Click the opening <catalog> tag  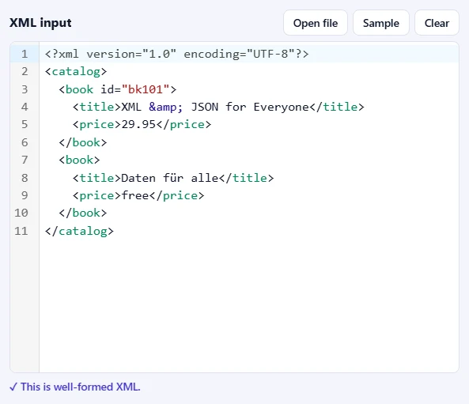tap(76, 72)
